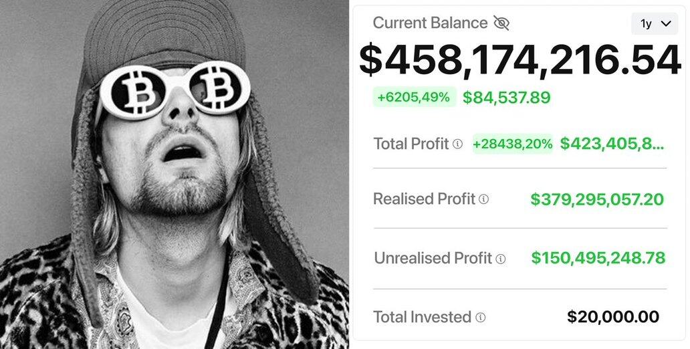Click the info icon beside Total Profit
This screenshot has height=349, width=690.
[x=457, y=144]
